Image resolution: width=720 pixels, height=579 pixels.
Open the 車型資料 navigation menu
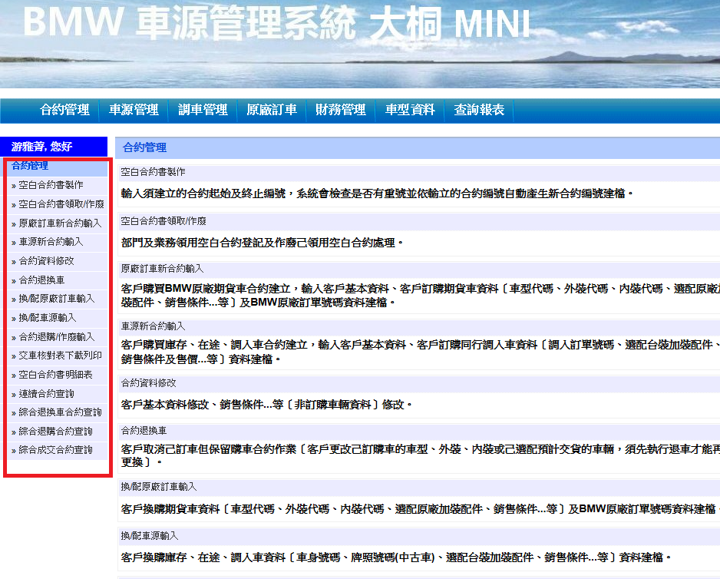410,110
